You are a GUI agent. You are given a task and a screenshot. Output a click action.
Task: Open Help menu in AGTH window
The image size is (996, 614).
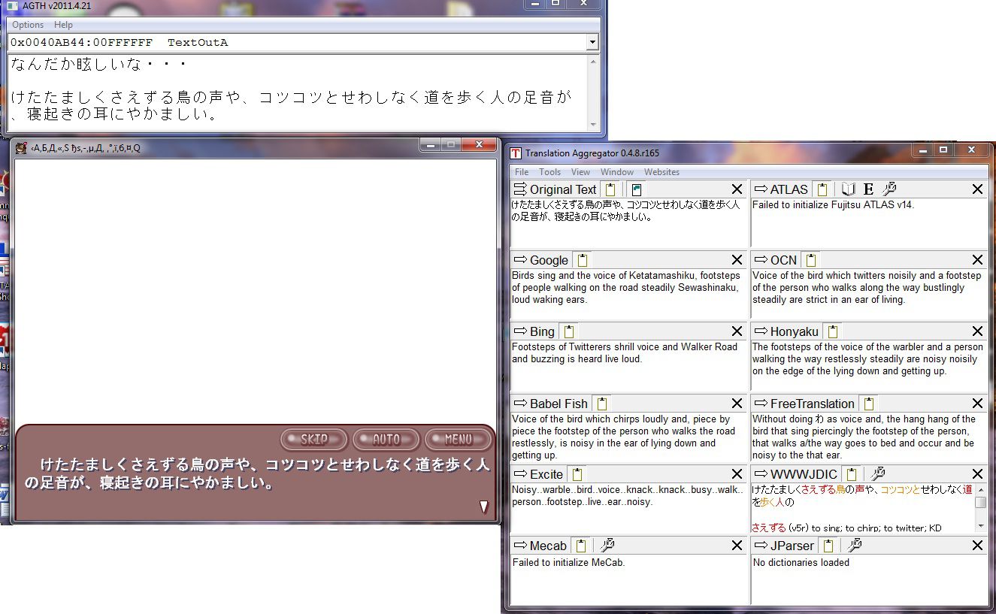click(x=63, y=25)
